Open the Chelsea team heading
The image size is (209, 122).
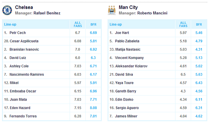click(x=24, y=7)
